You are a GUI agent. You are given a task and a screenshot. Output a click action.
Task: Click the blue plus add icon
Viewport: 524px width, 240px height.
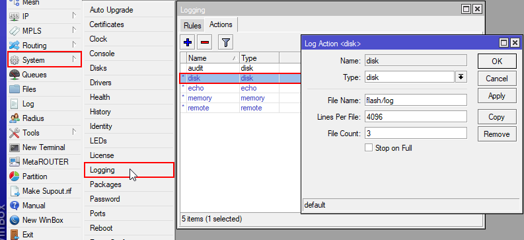188,42
